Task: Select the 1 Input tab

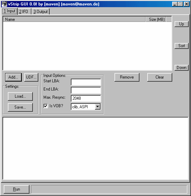Action: [x=10, y=11]
